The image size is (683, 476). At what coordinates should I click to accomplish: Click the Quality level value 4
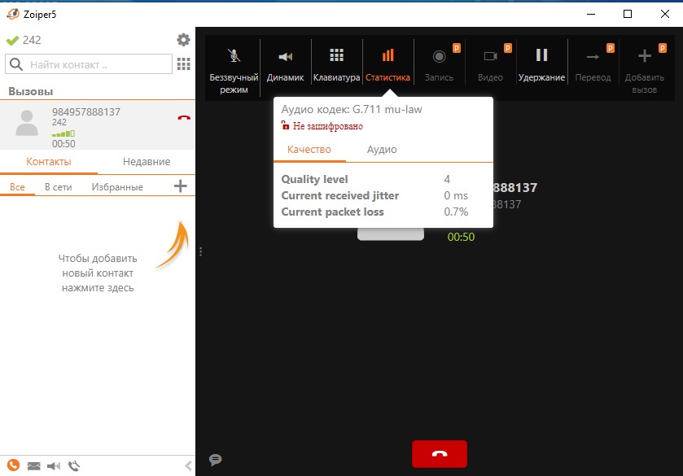coord(447,179)
